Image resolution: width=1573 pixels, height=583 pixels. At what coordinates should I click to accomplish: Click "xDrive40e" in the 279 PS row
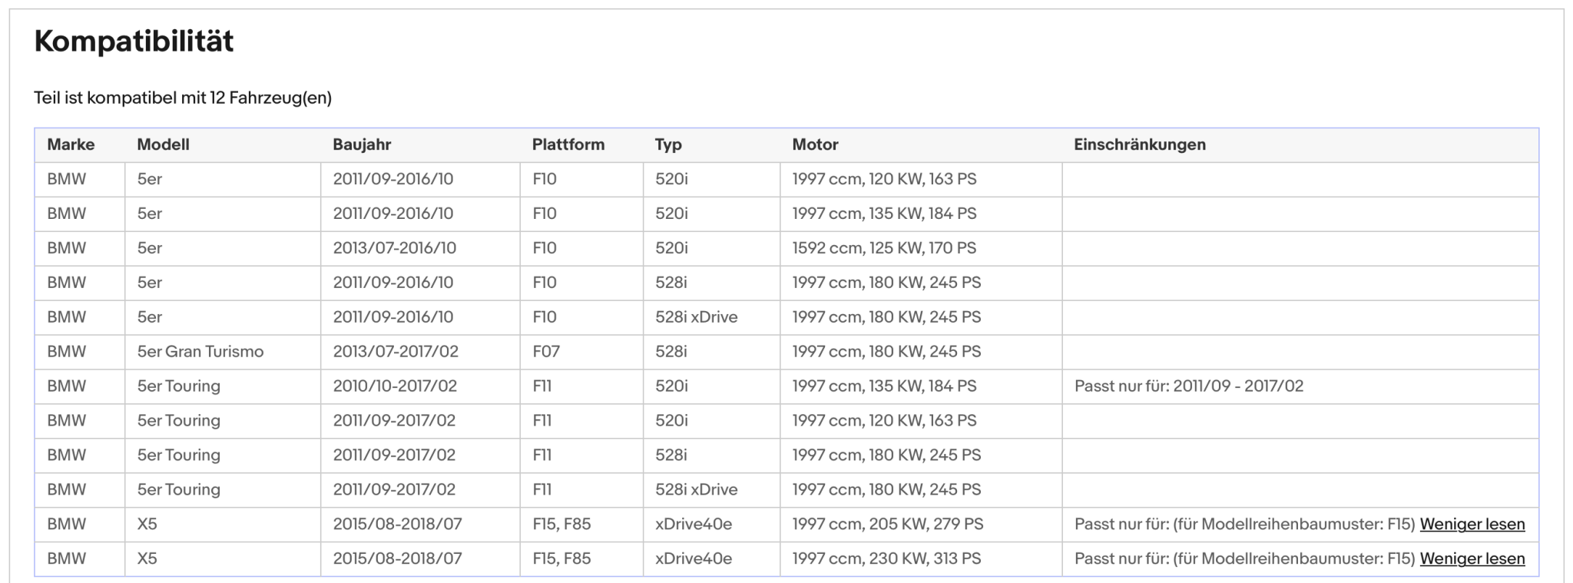[x=694, y=525]
